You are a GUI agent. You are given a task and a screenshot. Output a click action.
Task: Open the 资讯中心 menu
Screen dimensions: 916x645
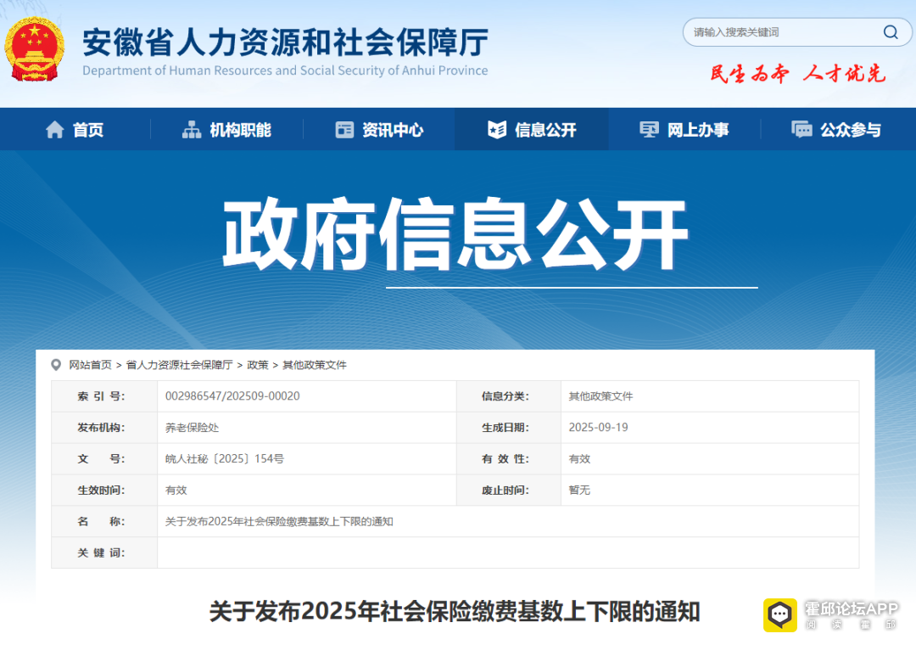(379, 129)
